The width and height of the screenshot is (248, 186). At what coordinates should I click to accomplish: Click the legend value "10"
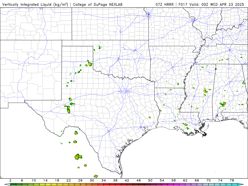click(34, 180)
